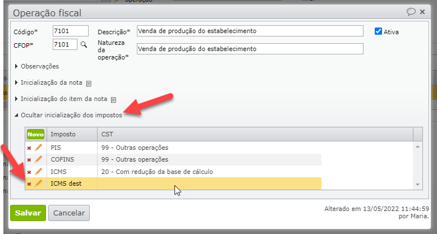The height and width of the screenshot is (234, 437).
Task: Edit the COFINS tax row
Action: 39,159
